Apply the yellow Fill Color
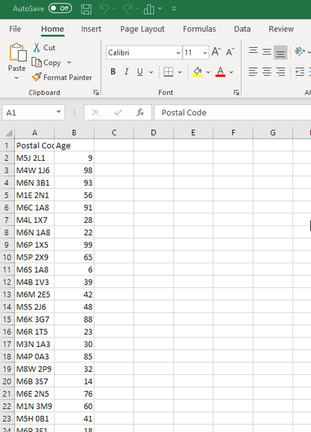The width and height of the screenshot is (311, 432). (x=197, y=72)
